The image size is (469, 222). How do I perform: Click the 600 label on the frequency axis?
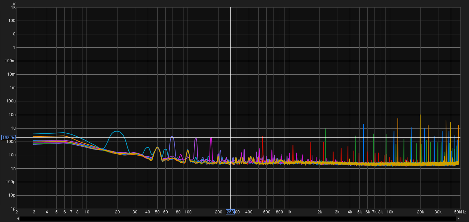267,212
